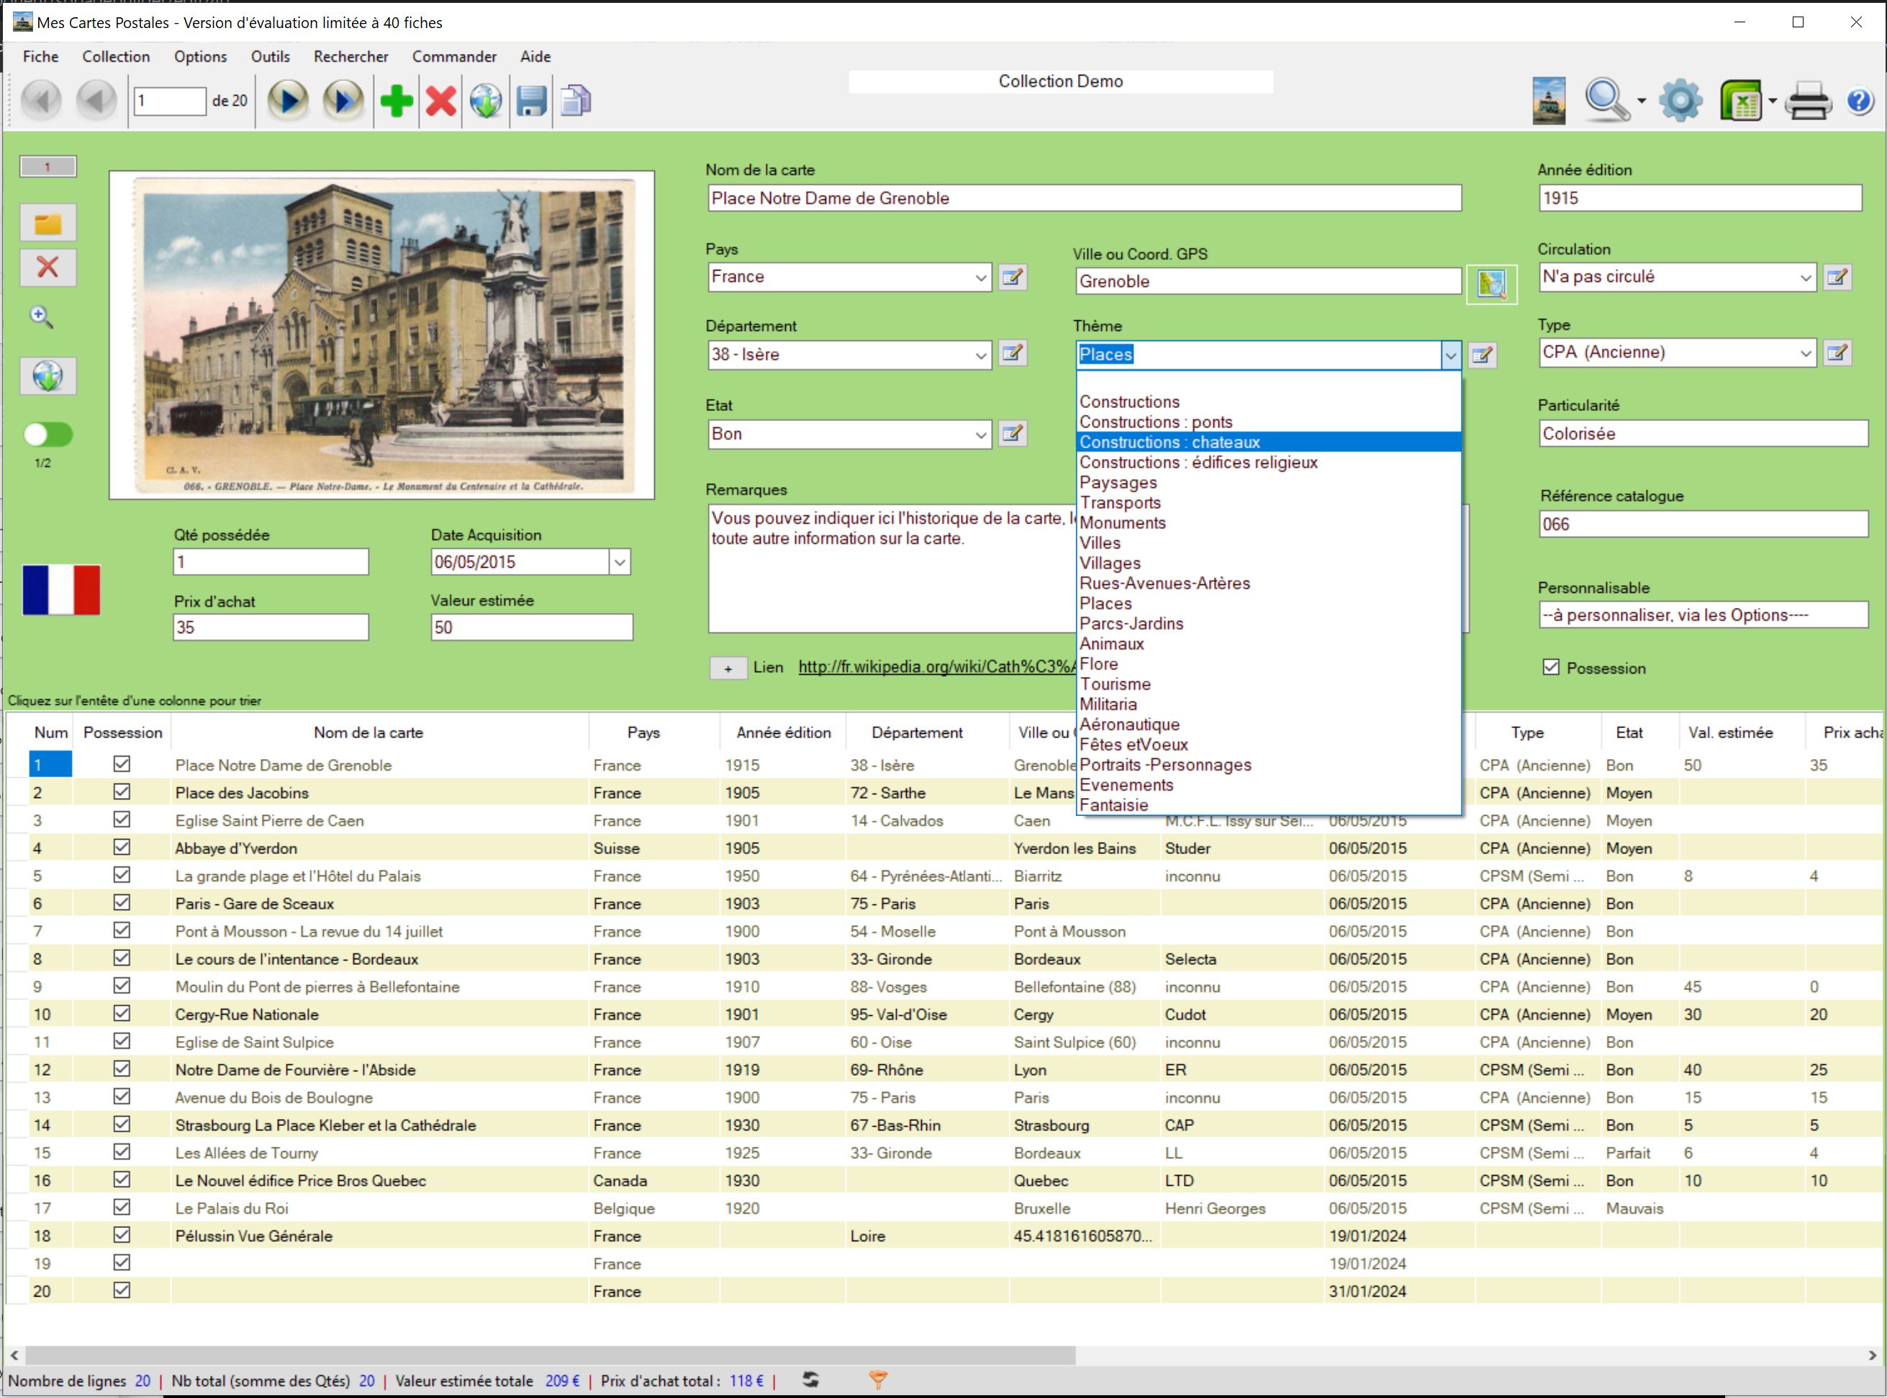Go to the next card with the blue arrow
This screenshot has width=1887, height=1398.
point(288,101)
